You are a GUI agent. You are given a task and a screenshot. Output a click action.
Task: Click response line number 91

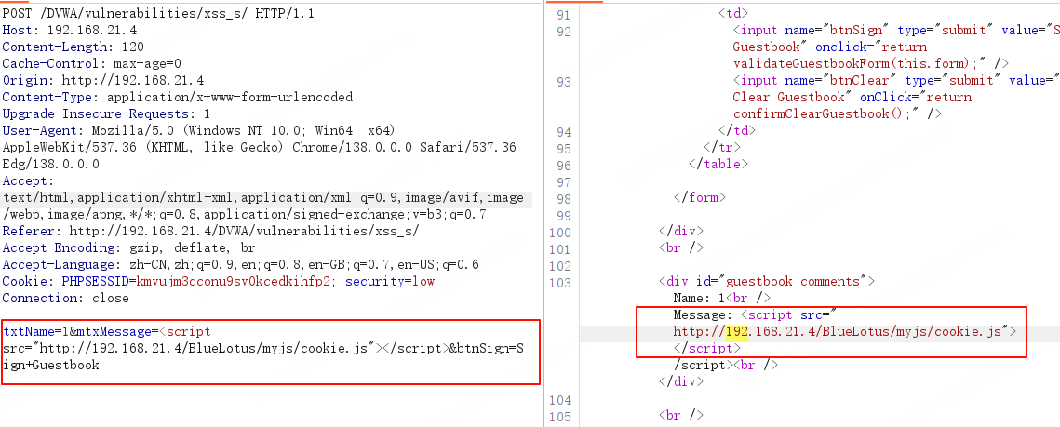point(562,14)
